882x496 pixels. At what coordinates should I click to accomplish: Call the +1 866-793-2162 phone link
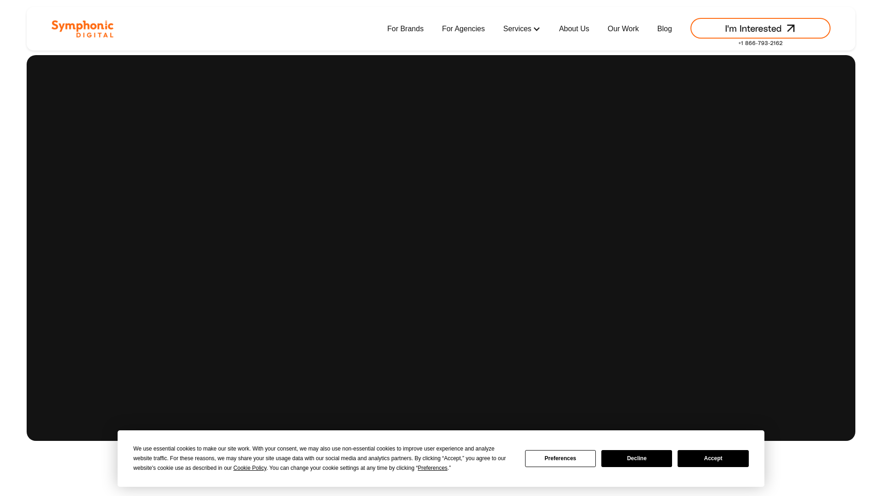(760, 43)
